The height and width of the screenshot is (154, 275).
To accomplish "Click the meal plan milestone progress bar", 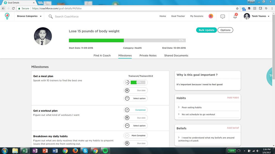I will 138,82.
